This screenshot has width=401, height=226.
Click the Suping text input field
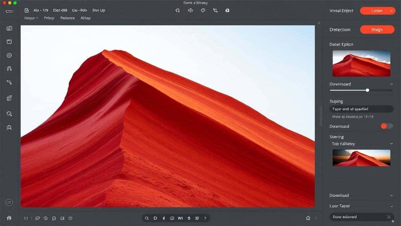[x=361, y=109]
